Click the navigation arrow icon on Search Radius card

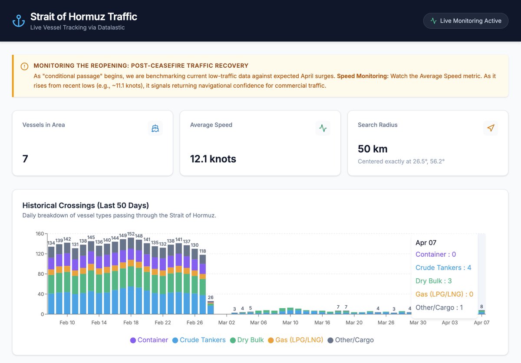click(491, 128)
